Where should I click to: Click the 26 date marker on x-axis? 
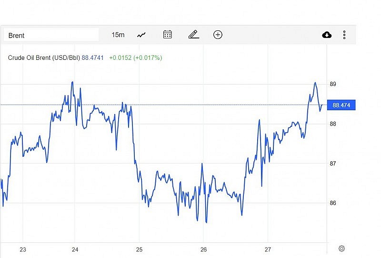click(x=203, y=249)
